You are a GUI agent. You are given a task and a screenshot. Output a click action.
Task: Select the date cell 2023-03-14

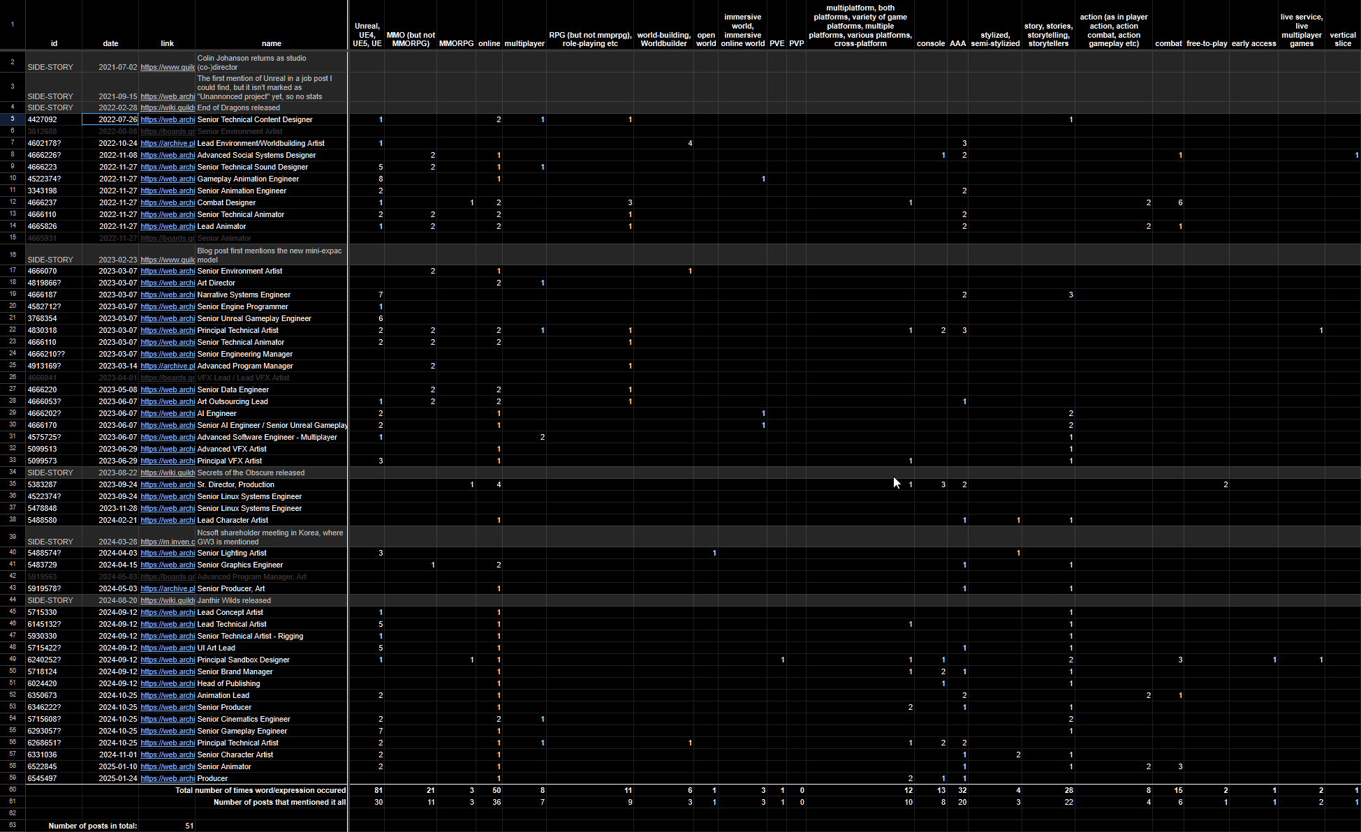pyautogui.click(x=110, y=366)
